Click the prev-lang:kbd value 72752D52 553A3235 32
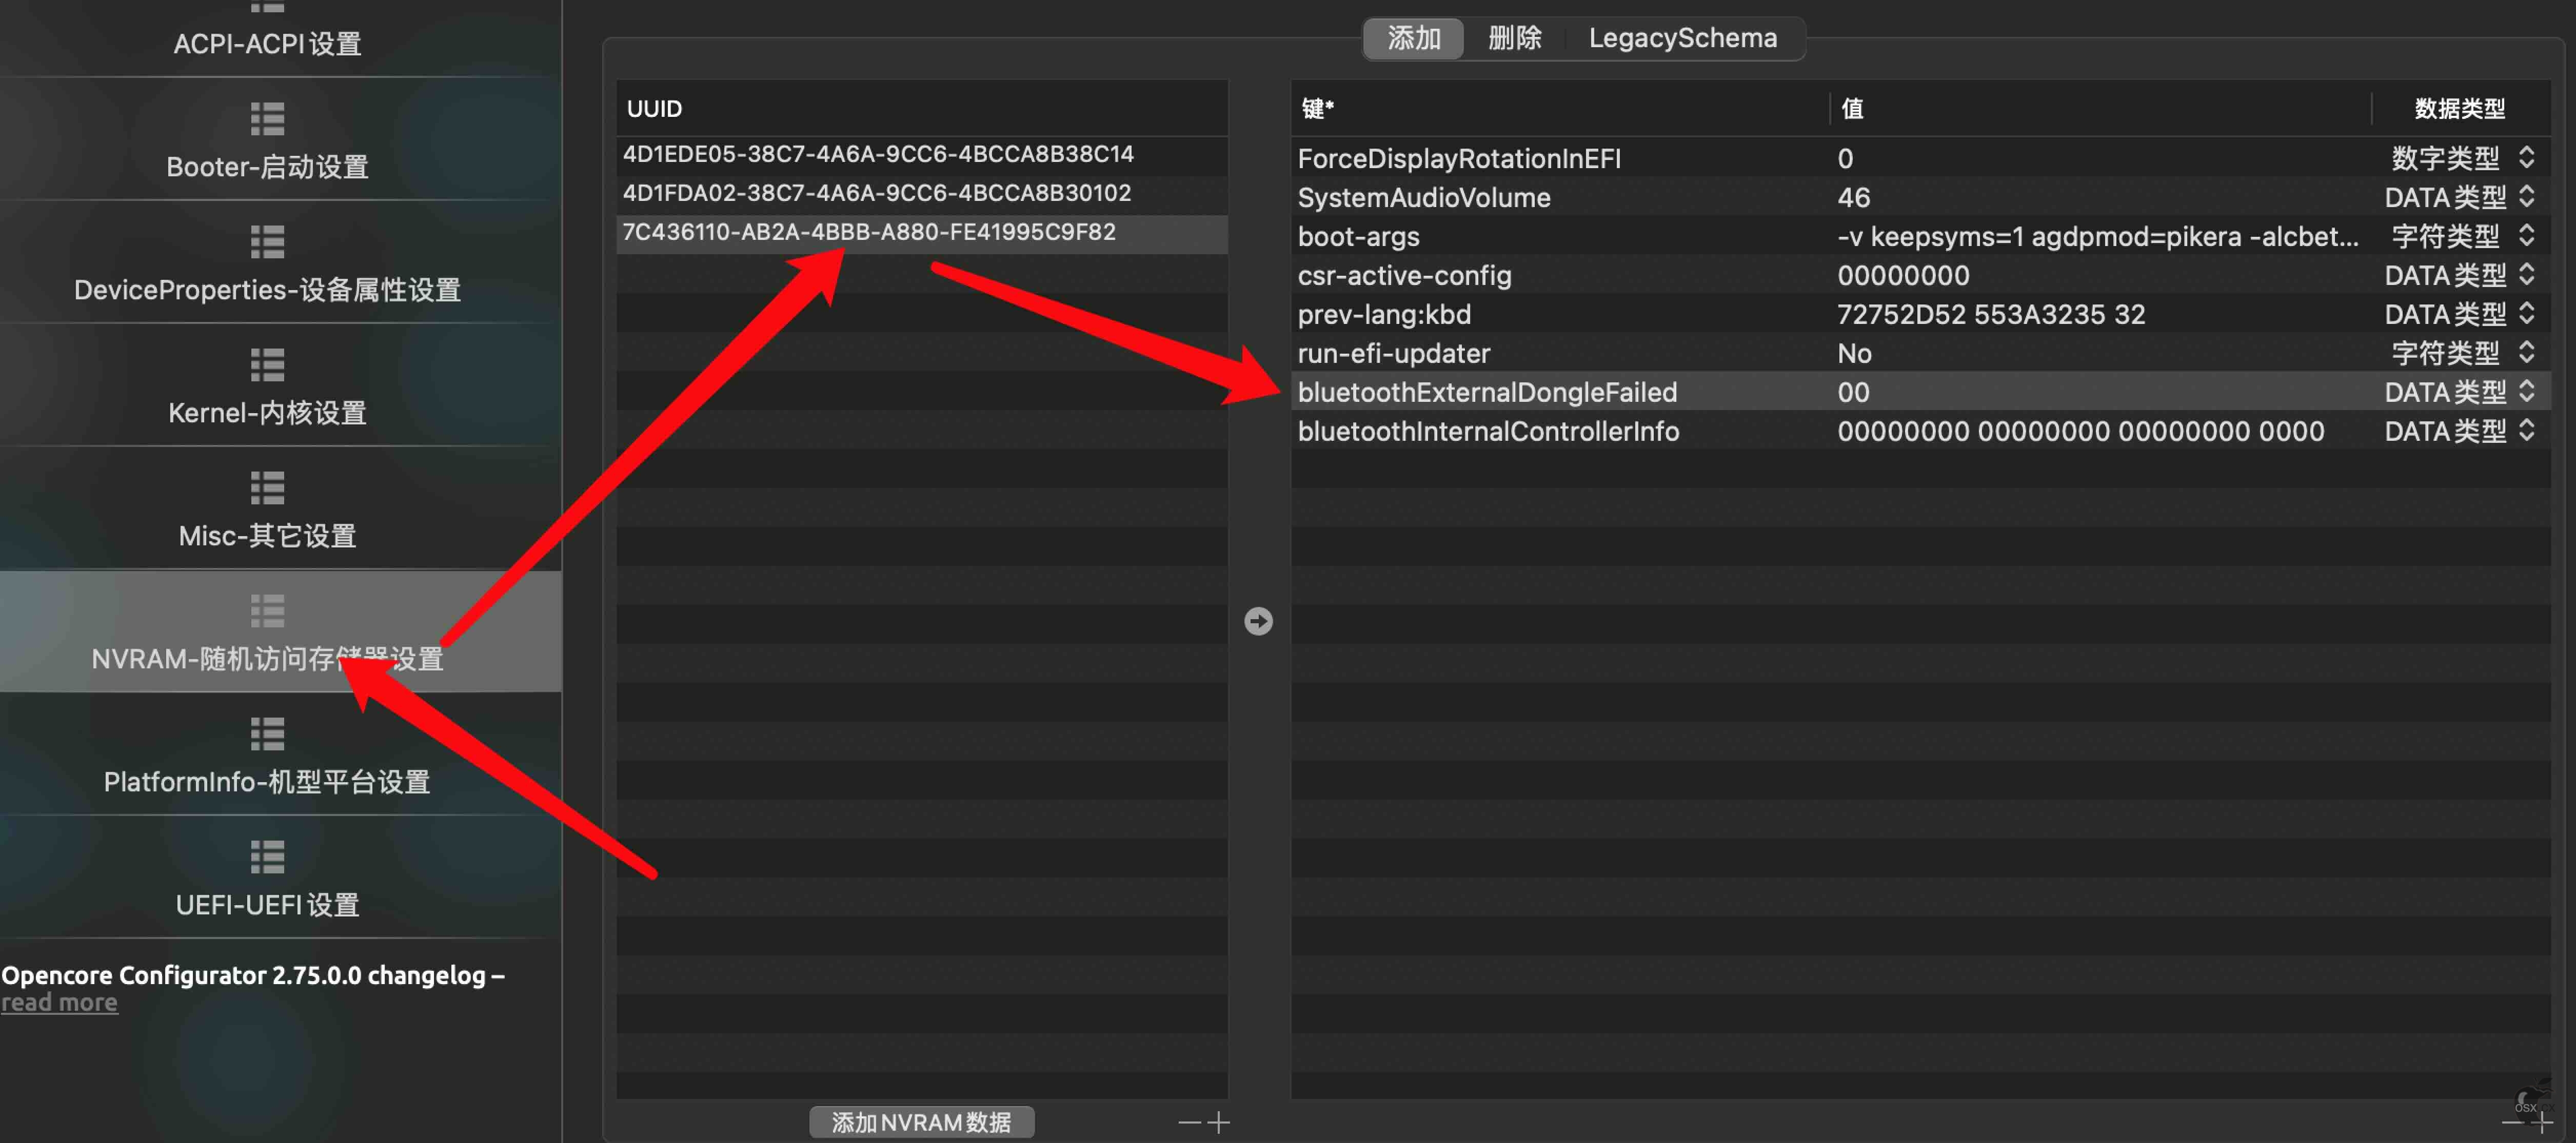Viewport: 2576px width, 1143px height. click(1991, 314)
